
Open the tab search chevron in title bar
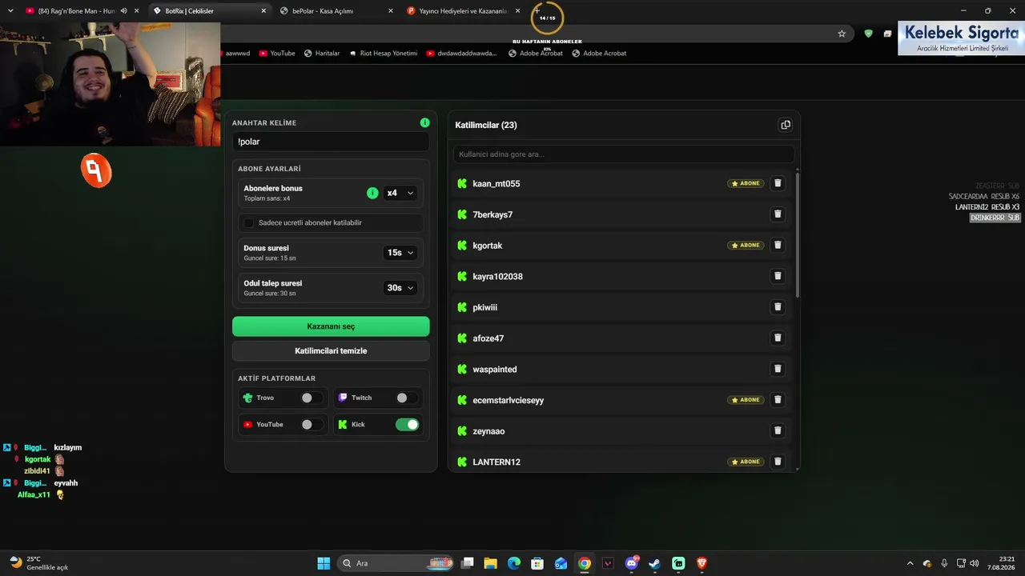coord(10,11)
